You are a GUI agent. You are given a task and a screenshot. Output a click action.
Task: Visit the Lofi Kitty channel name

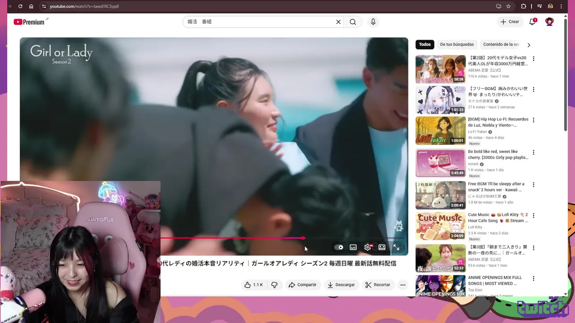click(475, 227)
